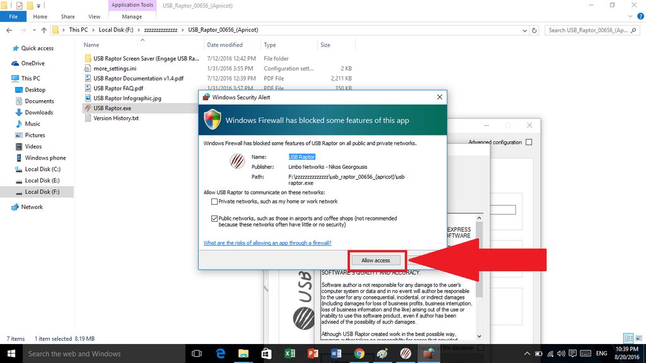Collapse the Explorer ribbon chevron
Viewport: 646px width, 363px height.
pos(630,16)
